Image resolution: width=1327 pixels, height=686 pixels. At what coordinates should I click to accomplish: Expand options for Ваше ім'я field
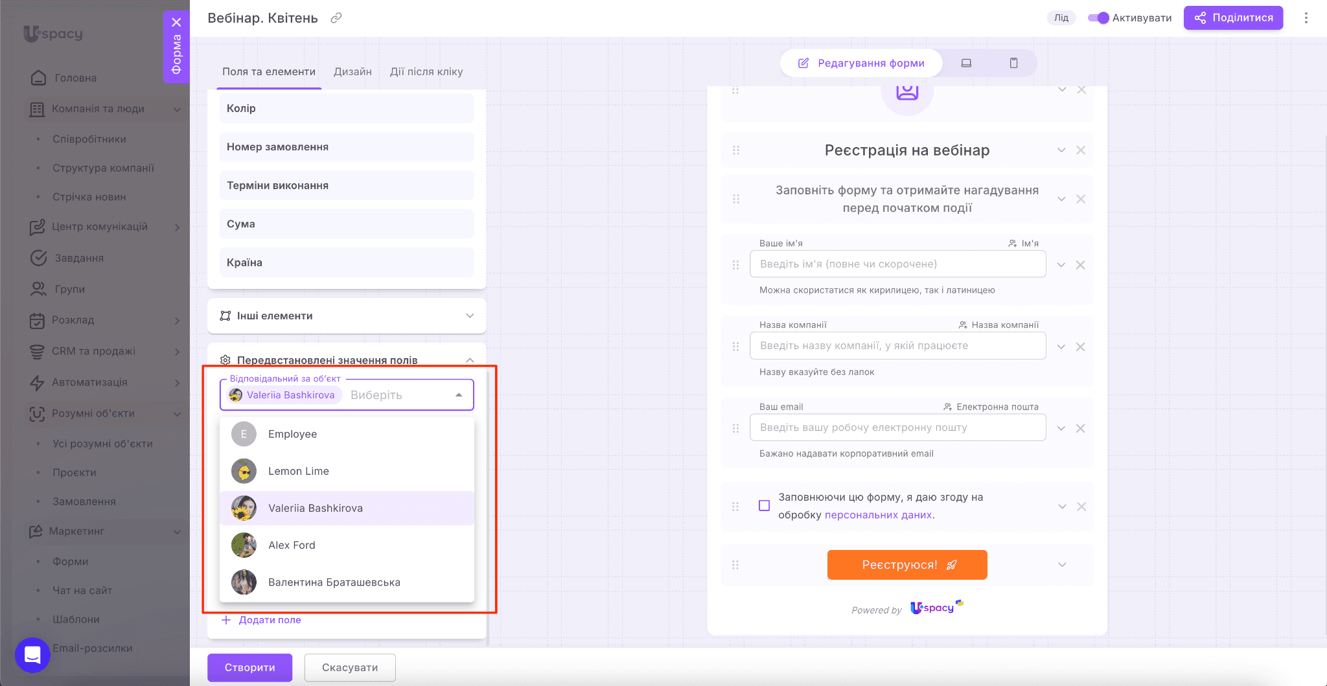[x=1061, y=265]
